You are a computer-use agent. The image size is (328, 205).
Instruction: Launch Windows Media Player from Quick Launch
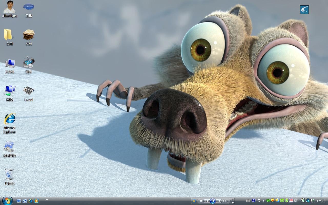36,201
